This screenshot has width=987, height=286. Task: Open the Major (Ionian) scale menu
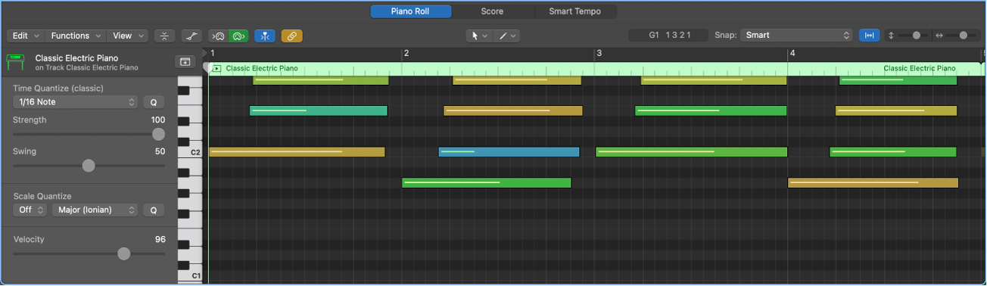[95, 210]
